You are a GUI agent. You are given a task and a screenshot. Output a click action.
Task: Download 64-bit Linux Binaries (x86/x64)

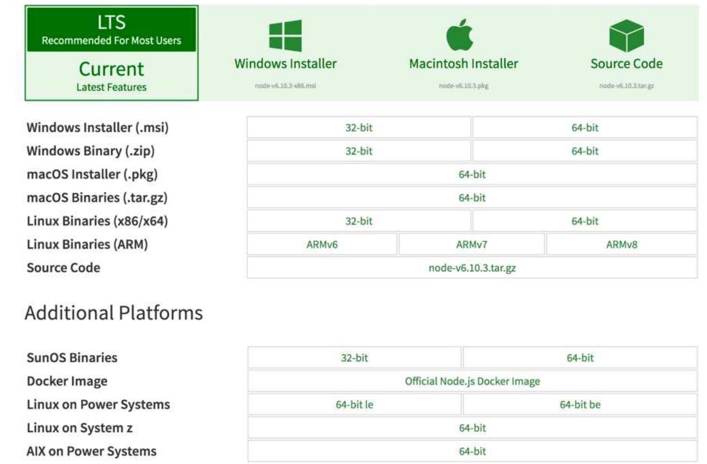(585, 221)
